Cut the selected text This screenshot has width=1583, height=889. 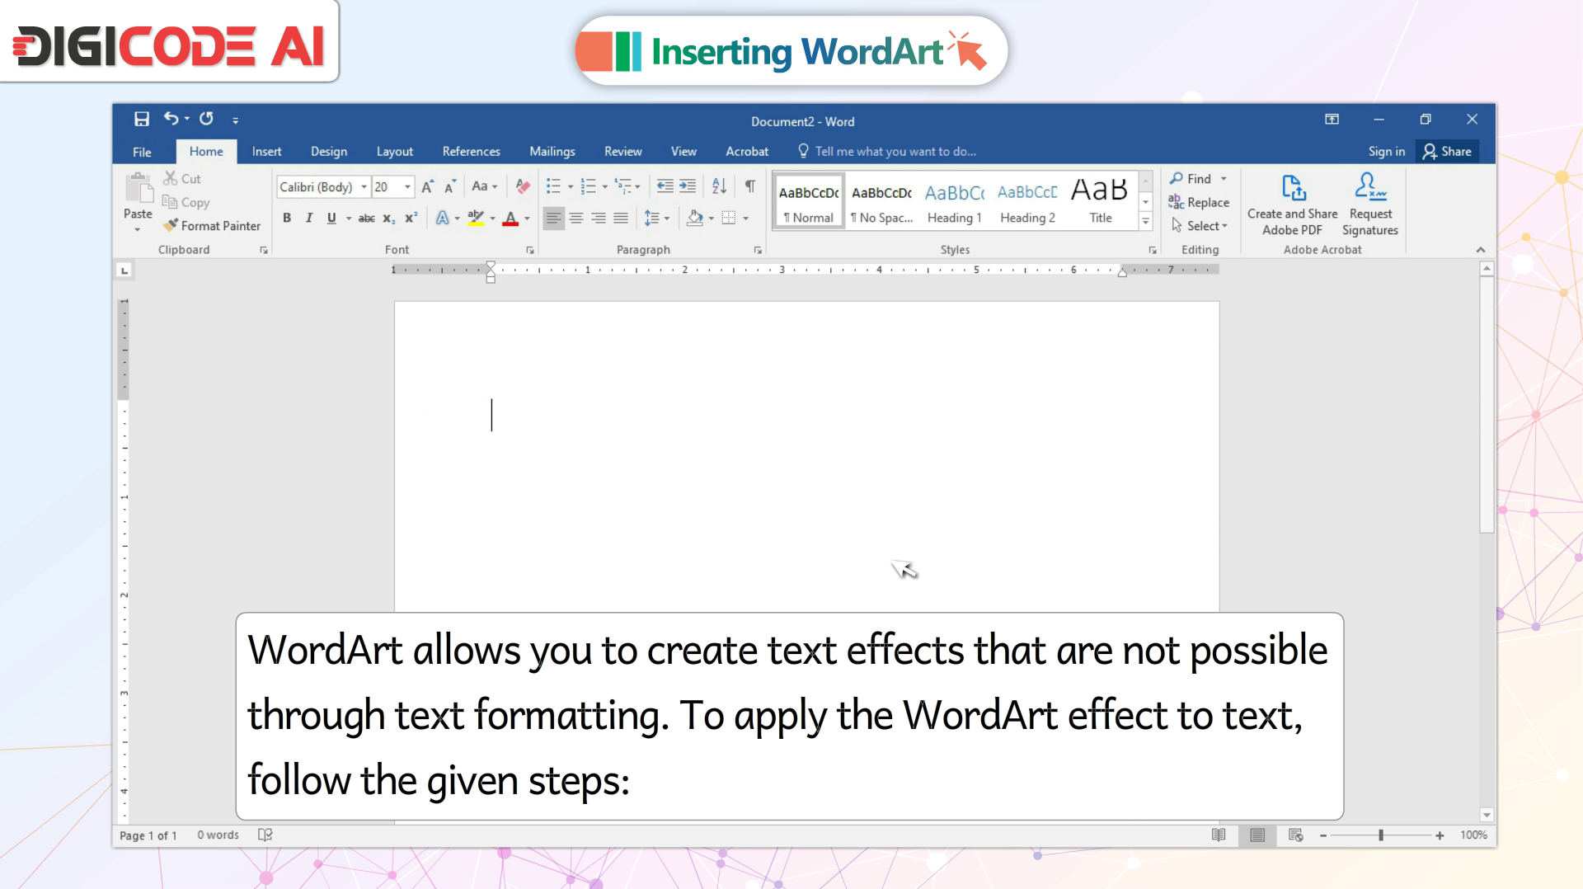182,178
